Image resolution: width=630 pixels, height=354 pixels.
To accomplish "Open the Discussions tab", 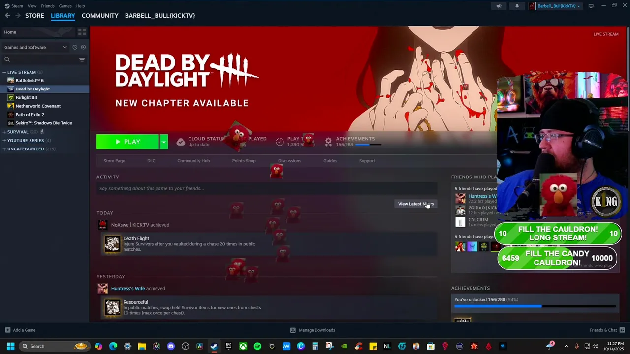I will 289,161.
